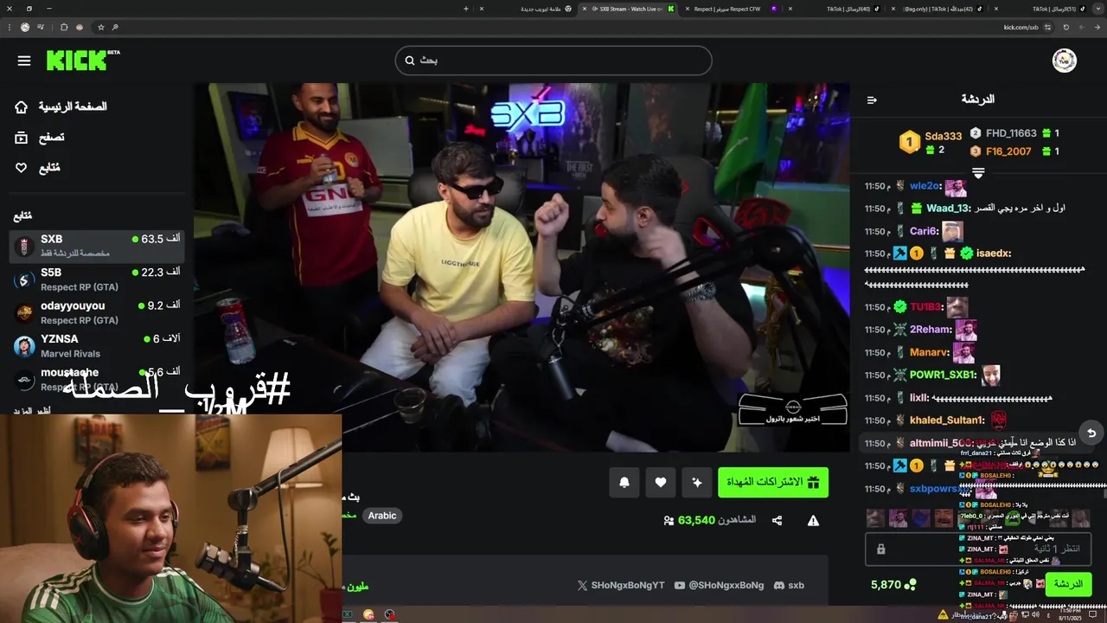Click the viewer count 63,540

[x=696, y=520]
